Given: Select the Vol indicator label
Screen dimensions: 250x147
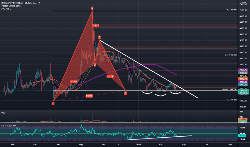Looking at the screenshot, I should 3,113.
